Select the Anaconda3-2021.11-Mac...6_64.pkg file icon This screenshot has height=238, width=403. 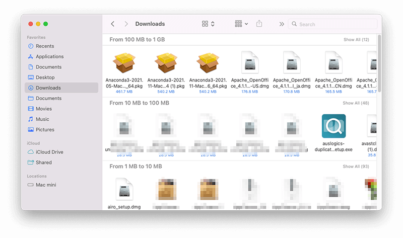point(208,63)
